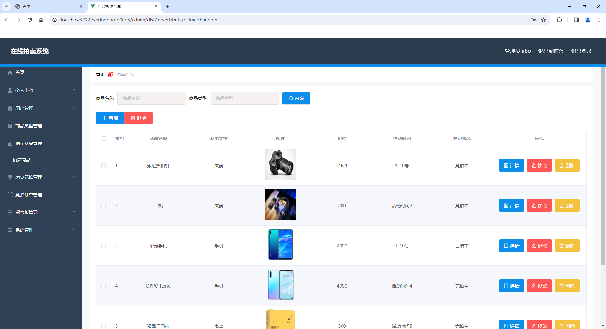Image resolution: width=606 pixels, height=329 pixels.
Task: Click the 用户管理 clipboard icon
Action: coord(10,108)
